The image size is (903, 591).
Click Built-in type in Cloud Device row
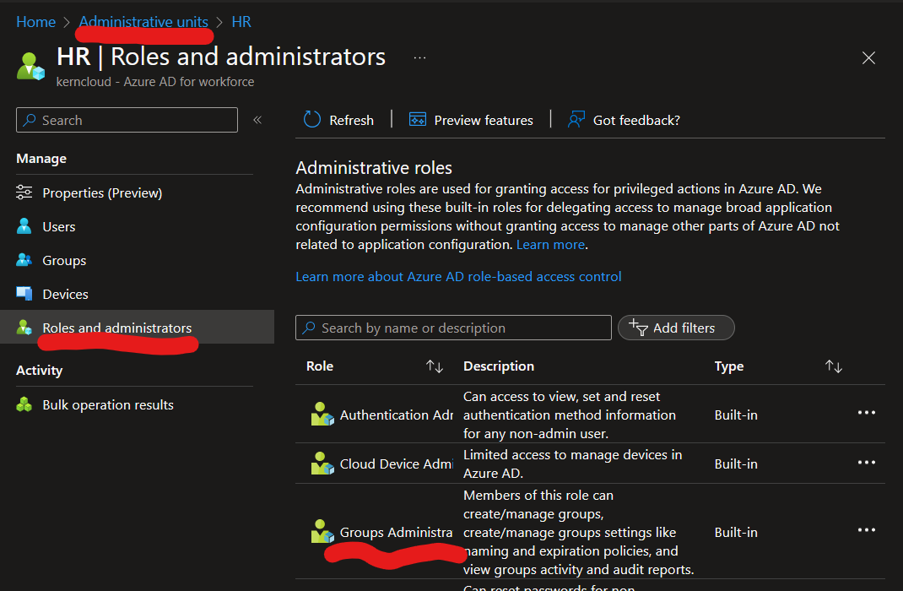(x=736, y=464)
